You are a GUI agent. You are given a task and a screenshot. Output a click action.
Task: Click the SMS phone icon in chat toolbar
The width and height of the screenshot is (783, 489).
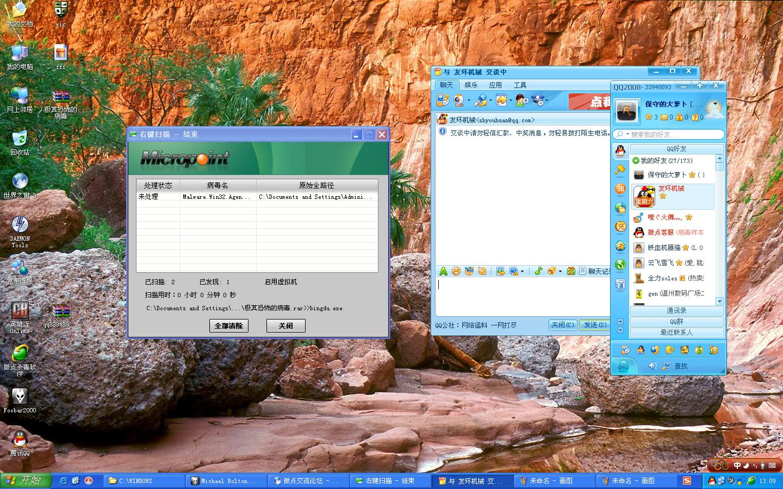coord(443,100)
